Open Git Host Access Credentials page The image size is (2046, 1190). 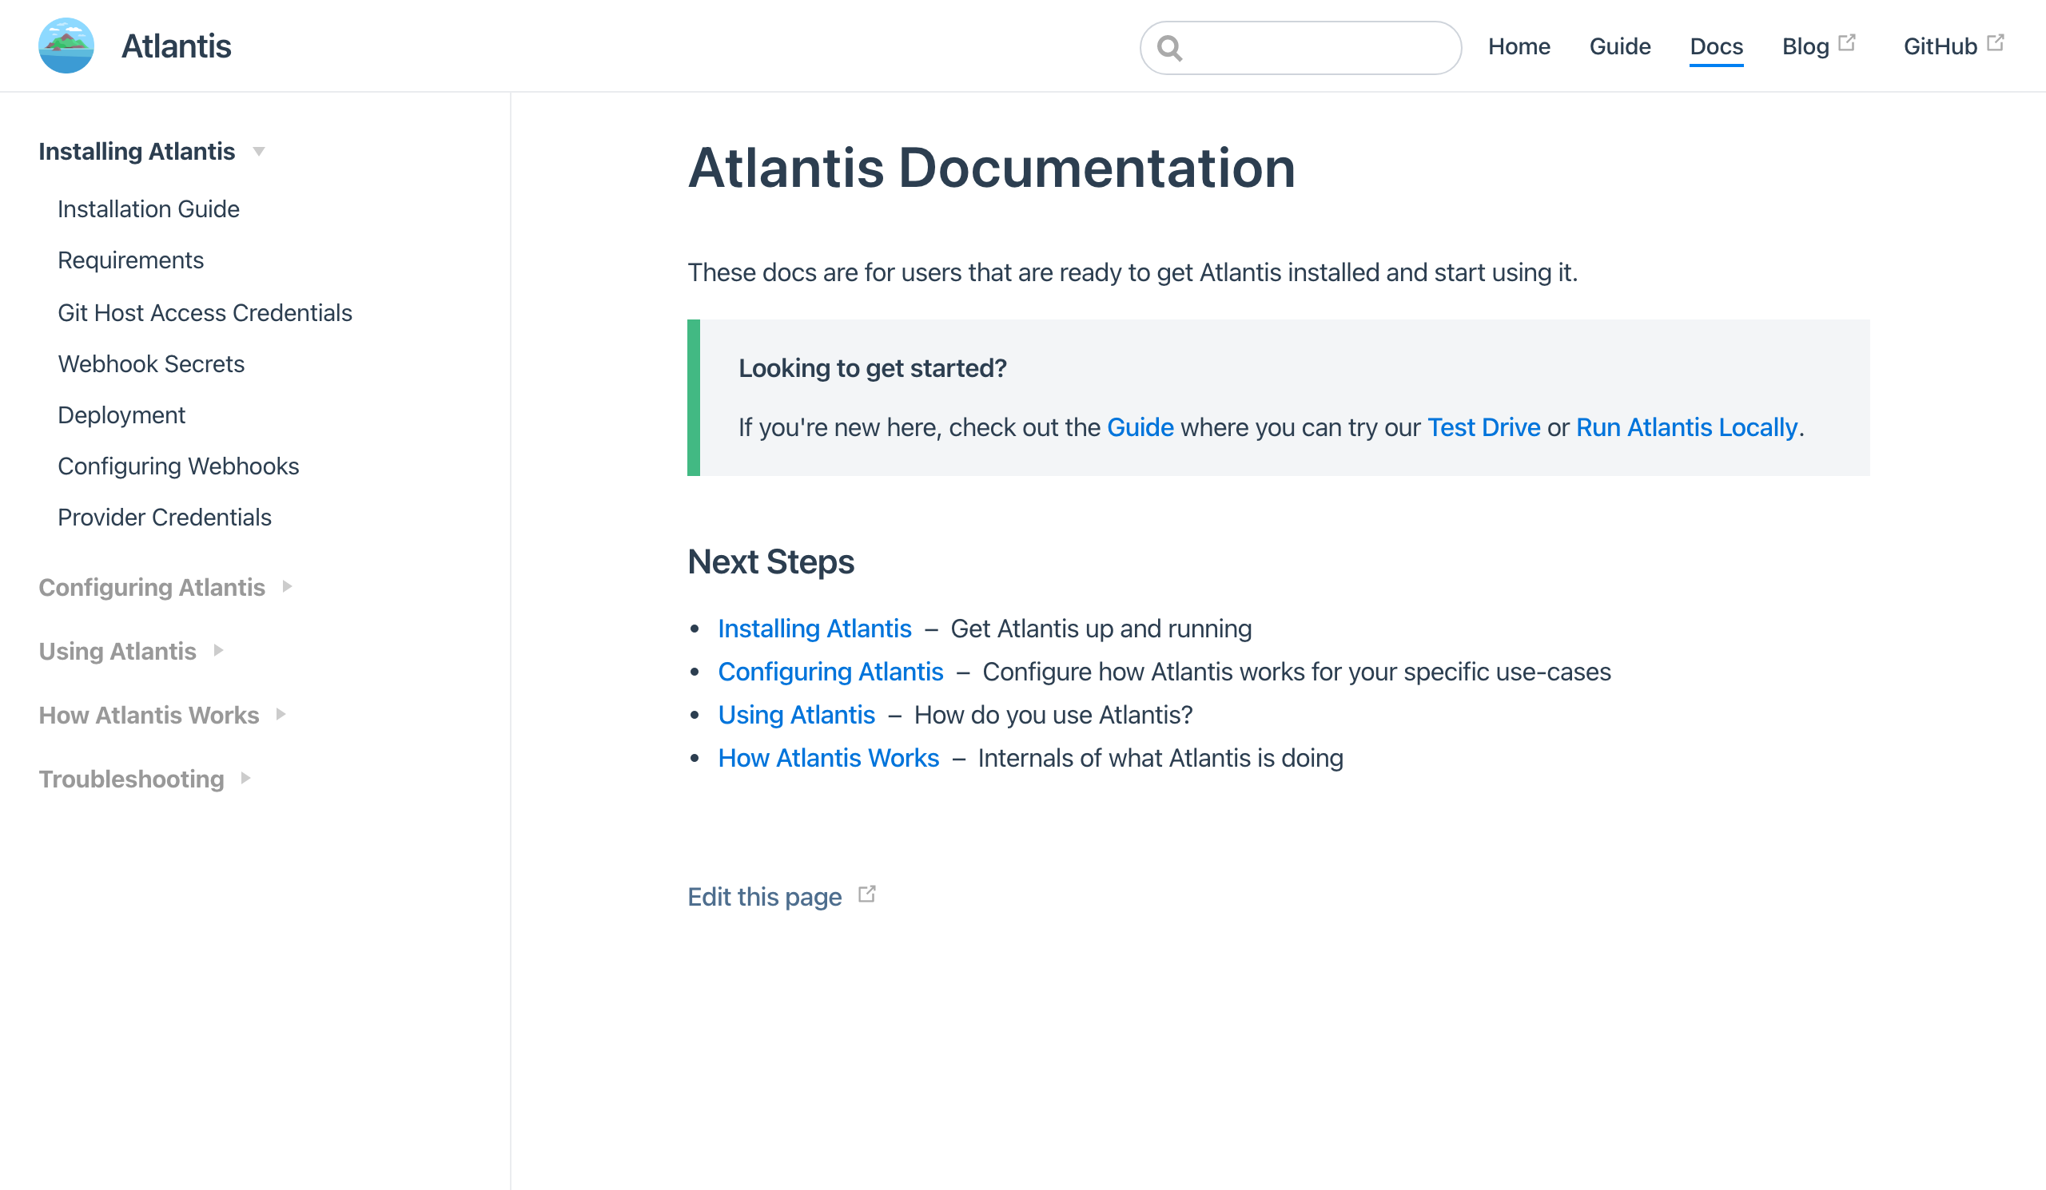click(x=205, y=313)
